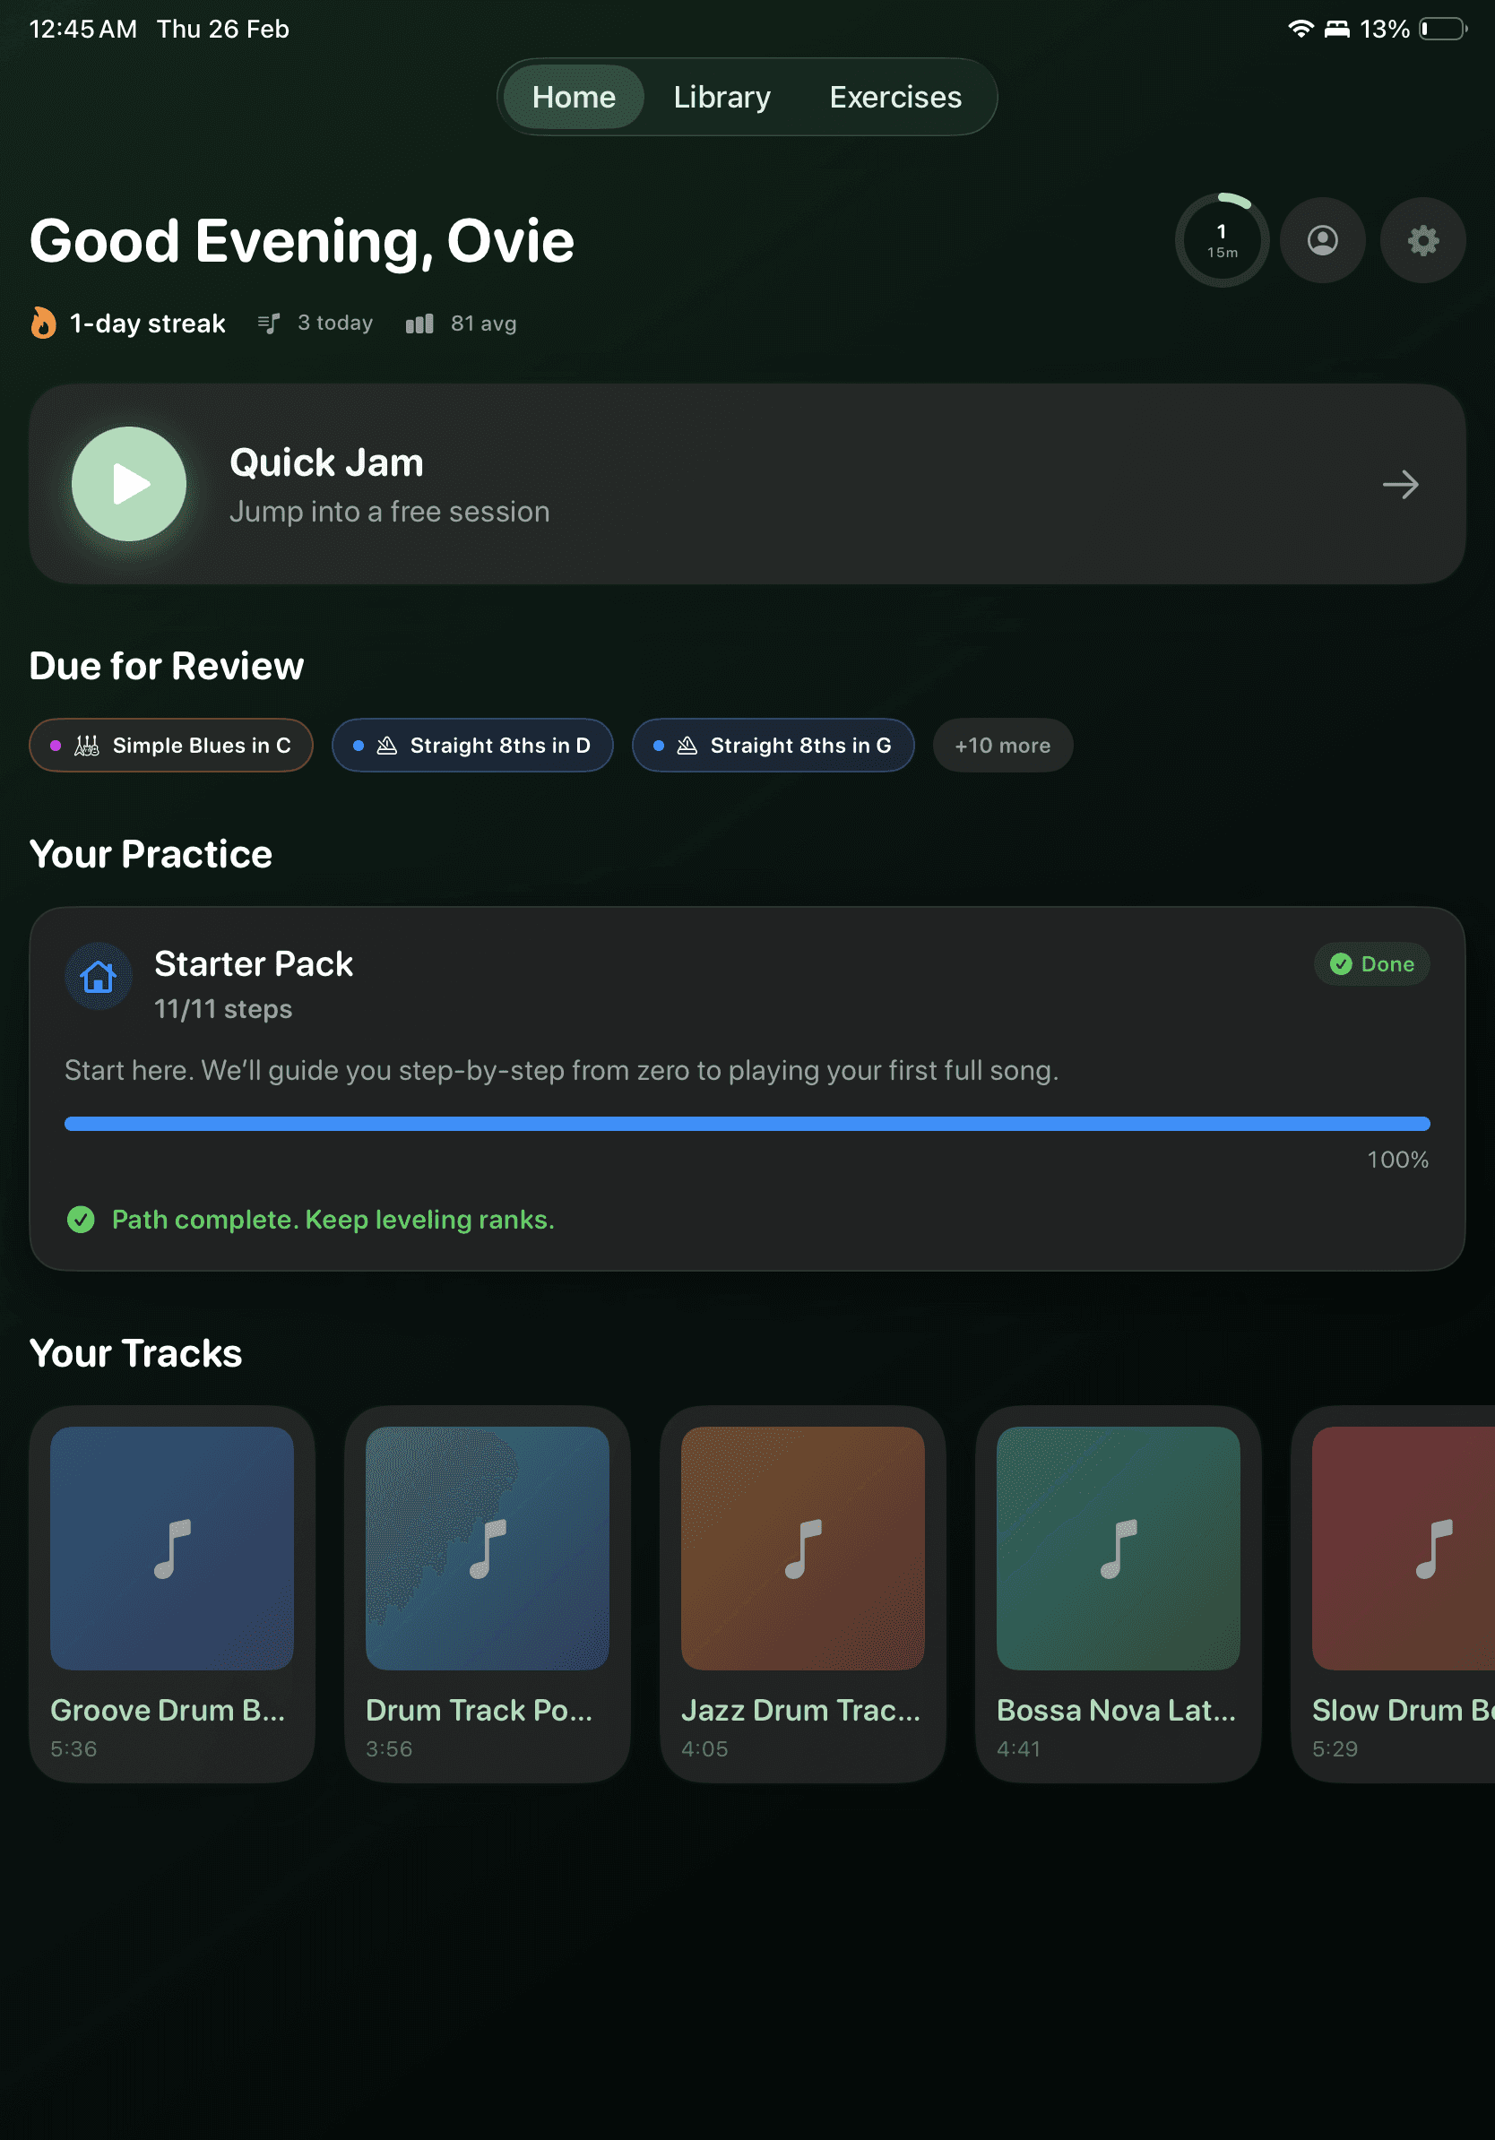Viewport: 1495px width, 2140px height.
Task: Click the Starter Pack 100% progress bar
Action: tap(746, 1123)
